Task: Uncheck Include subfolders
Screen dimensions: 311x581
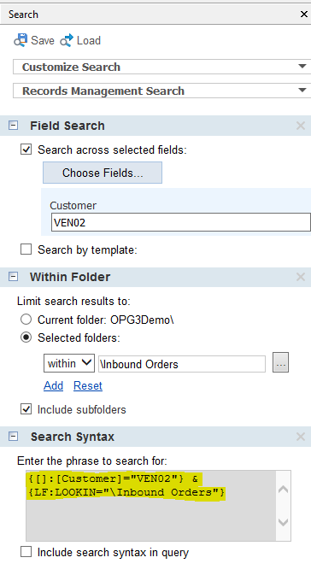Action: pyautogui.click(x=26, y=409)
